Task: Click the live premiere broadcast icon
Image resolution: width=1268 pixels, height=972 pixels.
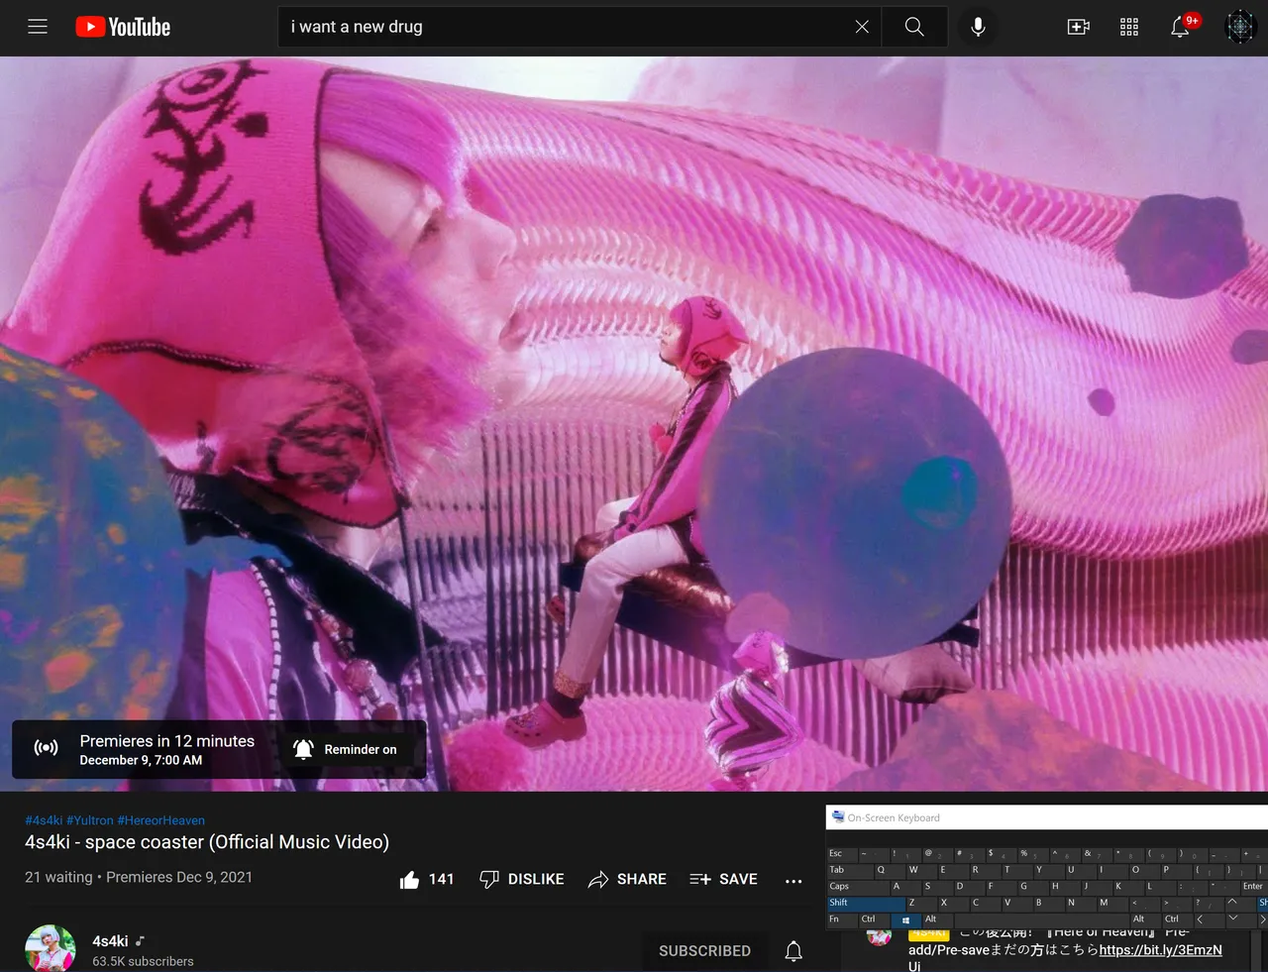Action: click(46, 748)
